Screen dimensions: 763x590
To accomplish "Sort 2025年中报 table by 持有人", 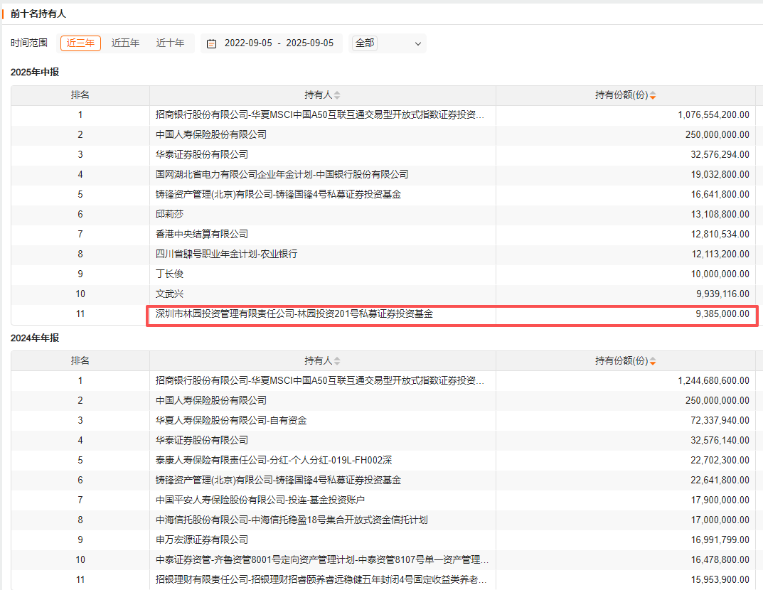I will click(x=337, y=95).
